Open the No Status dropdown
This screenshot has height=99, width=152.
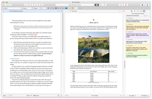click(x=145, y=96)
